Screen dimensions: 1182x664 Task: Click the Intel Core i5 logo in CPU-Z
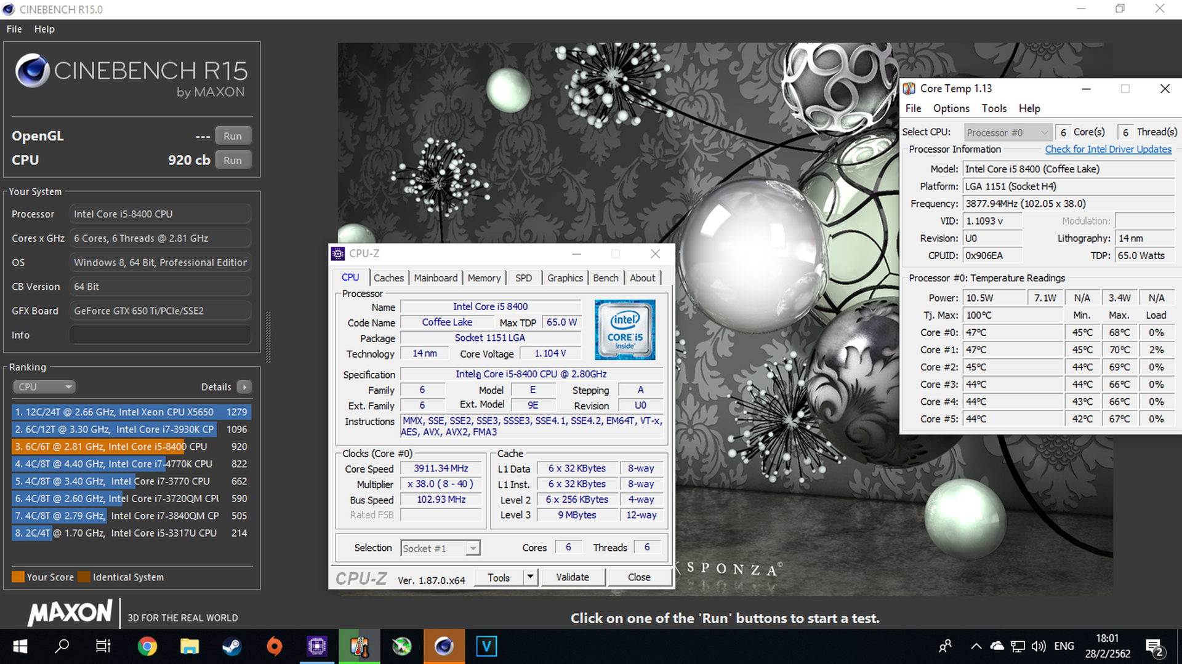point(625,330)
